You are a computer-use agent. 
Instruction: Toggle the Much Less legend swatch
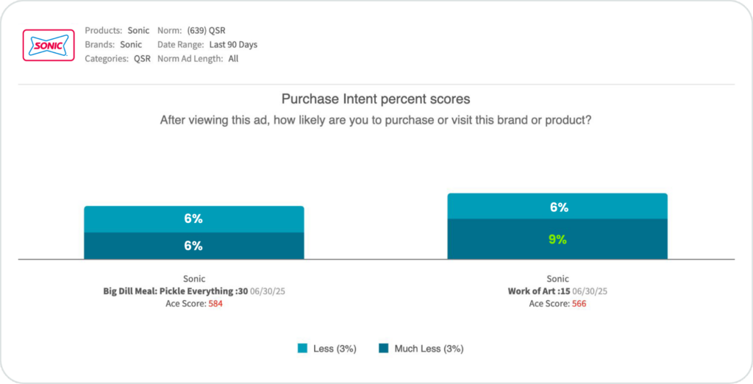tap(383, 349)
